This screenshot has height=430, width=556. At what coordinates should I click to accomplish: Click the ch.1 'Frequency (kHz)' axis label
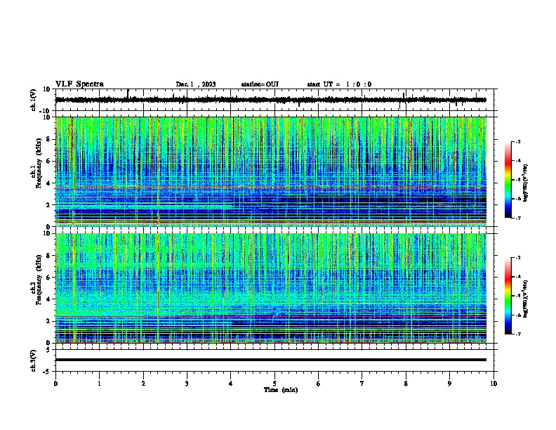pyautogui.click(x=39, y=163)
